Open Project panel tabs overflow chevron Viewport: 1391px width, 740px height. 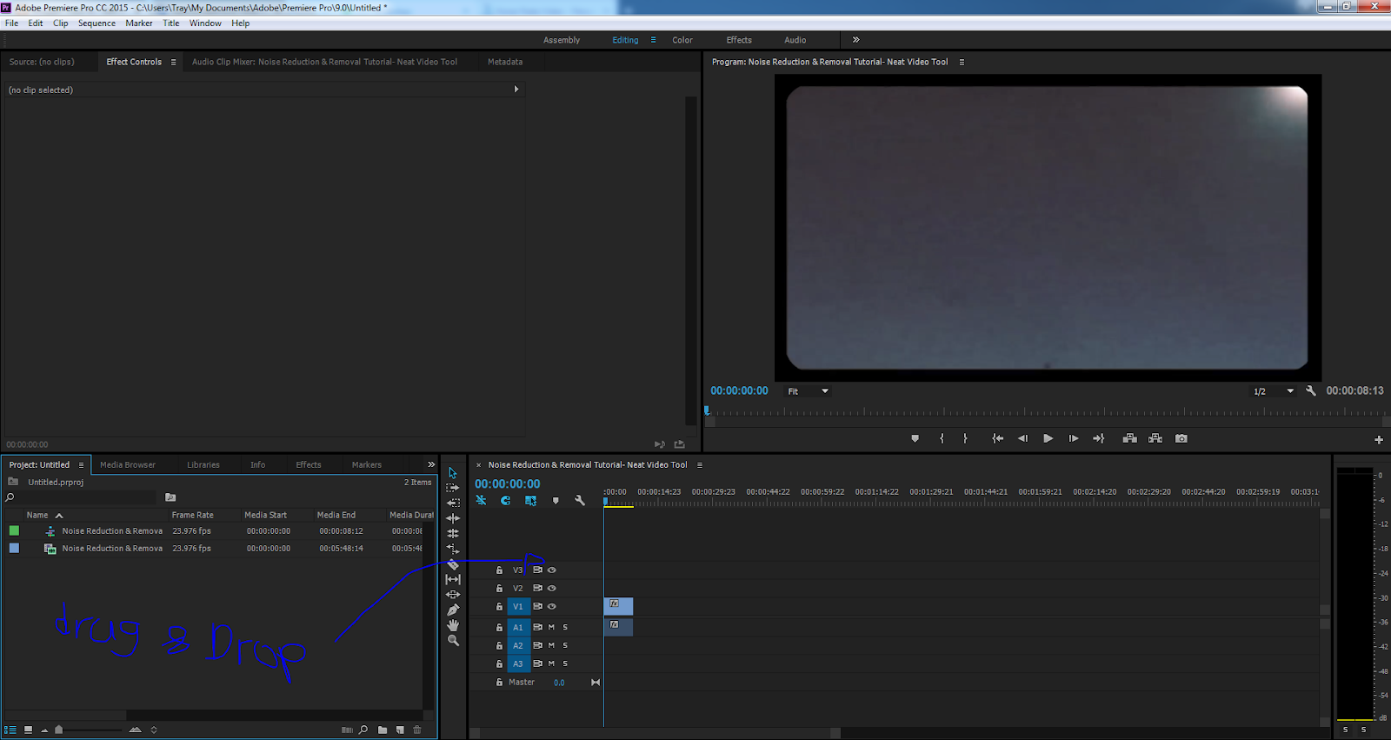pos(430,464)
